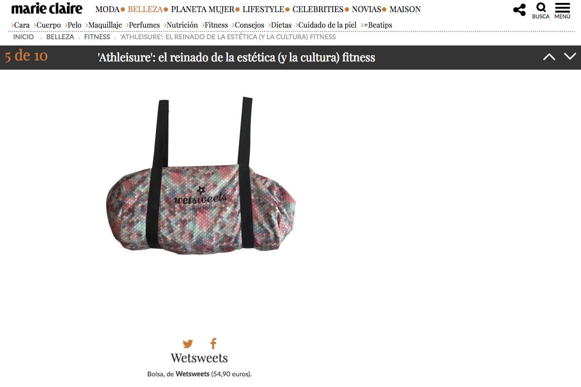Go to previous slide with up chevron
Image resolution: width=581 pixels, height=387 pixels.
549,57
